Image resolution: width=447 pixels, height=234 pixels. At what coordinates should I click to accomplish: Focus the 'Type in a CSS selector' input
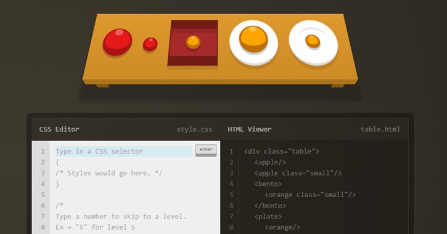click(x=124, y=151)
